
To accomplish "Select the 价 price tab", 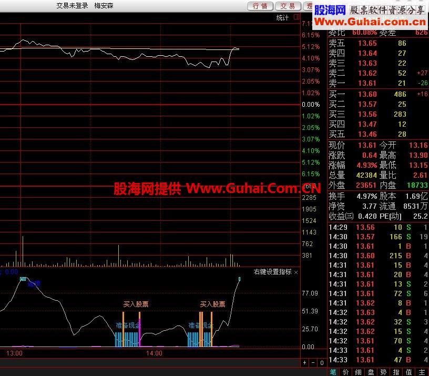I will tap(345, 372).
